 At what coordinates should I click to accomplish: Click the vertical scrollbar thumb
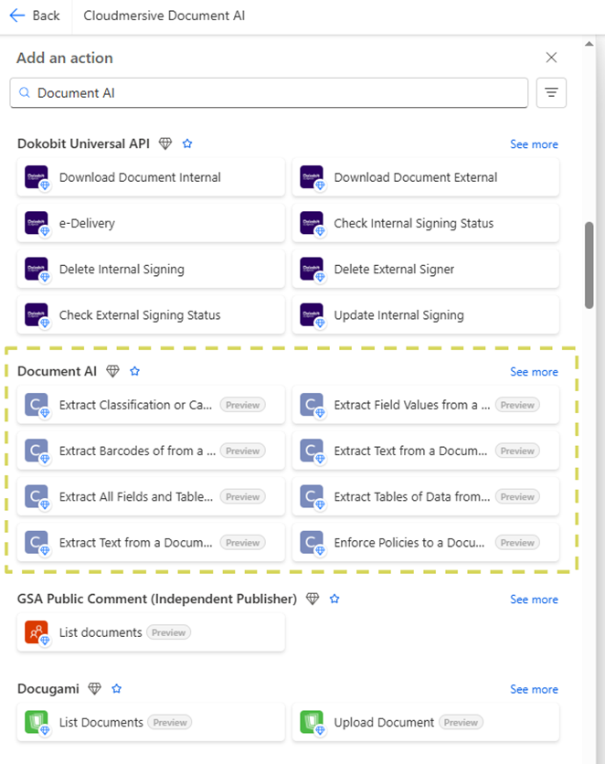point(589,265)
